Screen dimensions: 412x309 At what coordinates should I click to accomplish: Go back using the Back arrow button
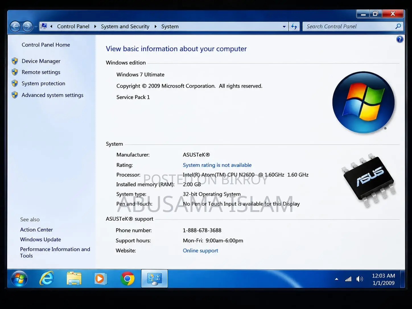[x=15, y=27]
